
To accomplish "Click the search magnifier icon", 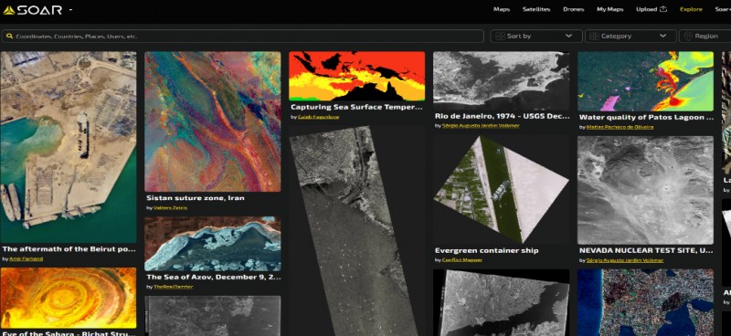I will (9, 36).
